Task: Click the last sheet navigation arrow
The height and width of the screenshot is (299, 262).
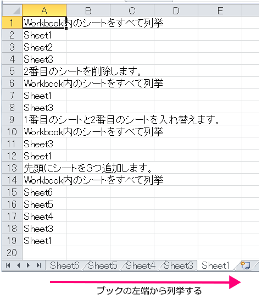Action: pos(39,265)
